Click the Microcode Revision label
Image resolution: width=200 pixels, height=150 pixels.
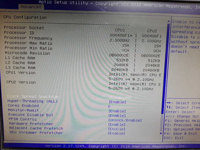pyautogui.click(x=27, y=53)
